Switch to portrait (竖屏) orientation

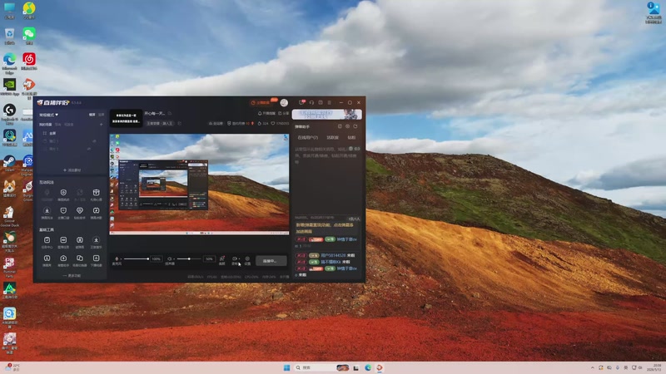(x=101, y=115)
